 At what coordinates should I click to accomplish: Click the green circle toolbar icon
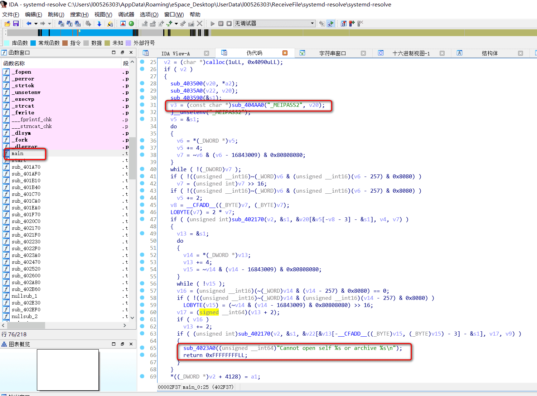coord(131,24)
